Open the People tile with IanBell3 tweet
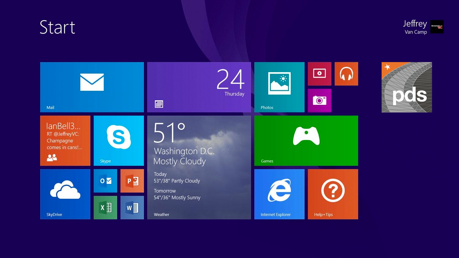This screenshot has height=258, width=459. point(65,141)
